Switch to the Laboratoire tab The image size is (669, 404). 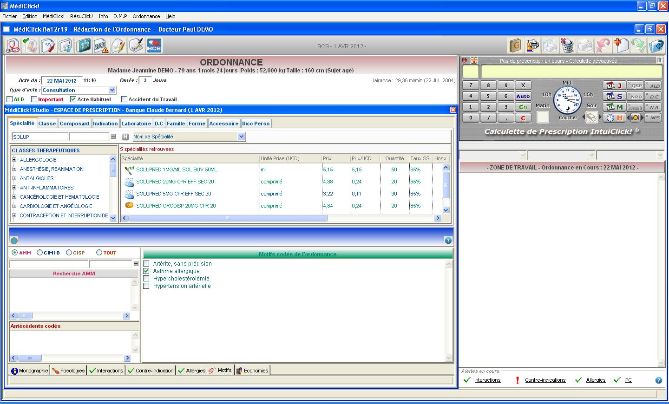tap(136, 124)
